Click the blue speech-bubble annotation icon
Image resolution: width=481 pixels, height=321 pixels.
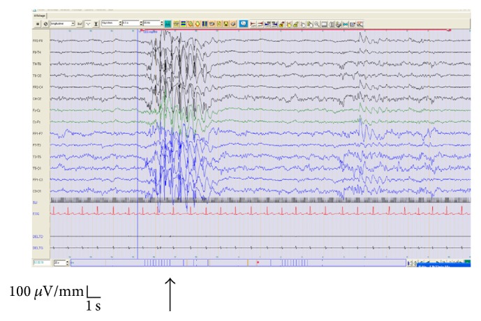pos(243,23)
